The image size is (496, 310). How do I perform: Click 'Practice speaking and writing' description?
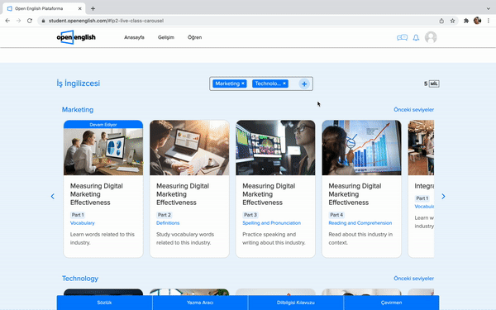click(274, 239)
